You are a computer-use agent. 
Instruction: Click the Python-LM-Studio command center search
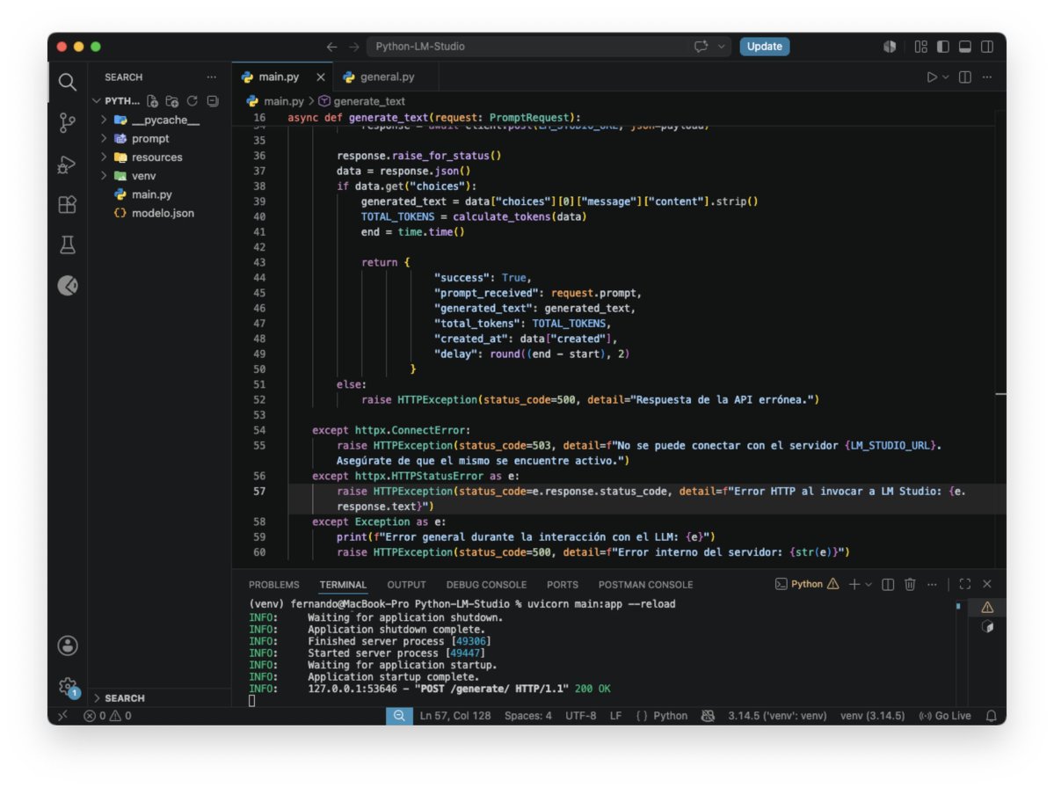pos(548,47)
